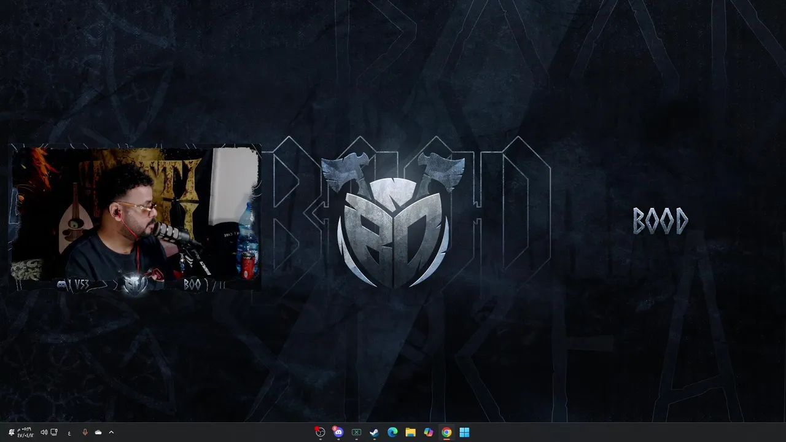Open OneDrive cloud tray icon
This screenshot has height=442, width=786.
tap(98, 432)
